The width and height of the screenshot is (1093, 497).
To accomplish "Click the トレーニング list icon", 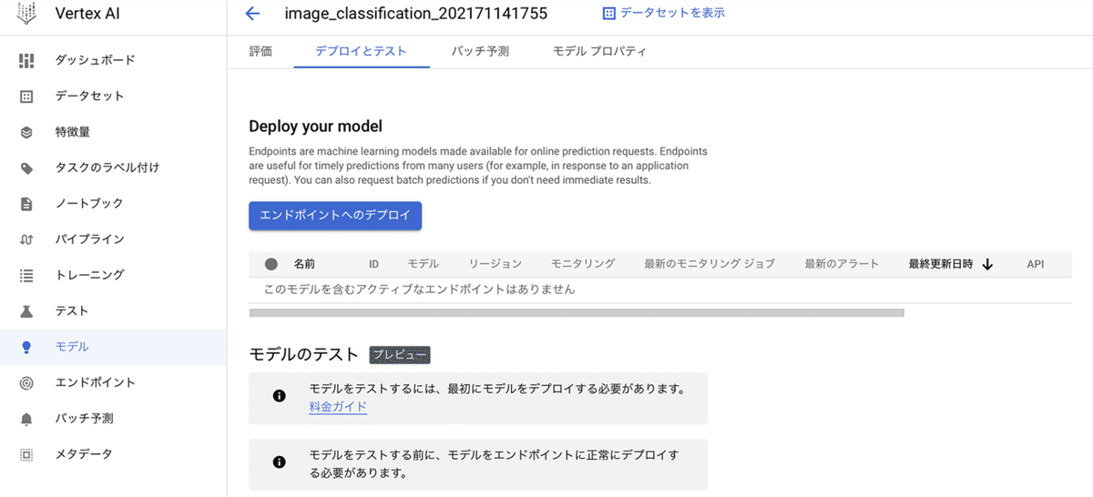I will coord(26,275).
